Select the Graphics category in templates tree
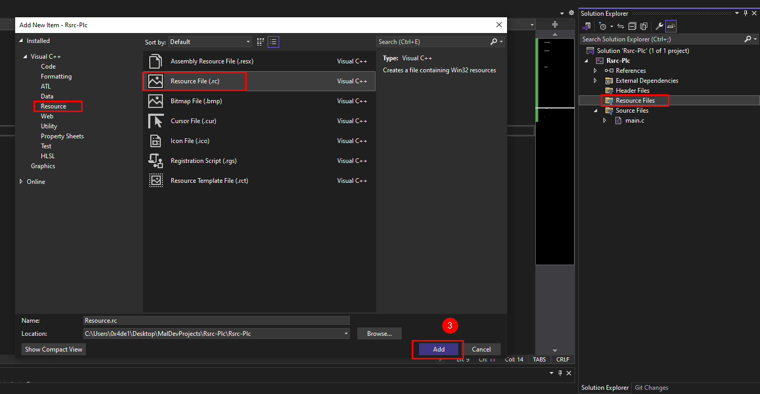This screenshot has width=760, height=394. pos(43,166)
